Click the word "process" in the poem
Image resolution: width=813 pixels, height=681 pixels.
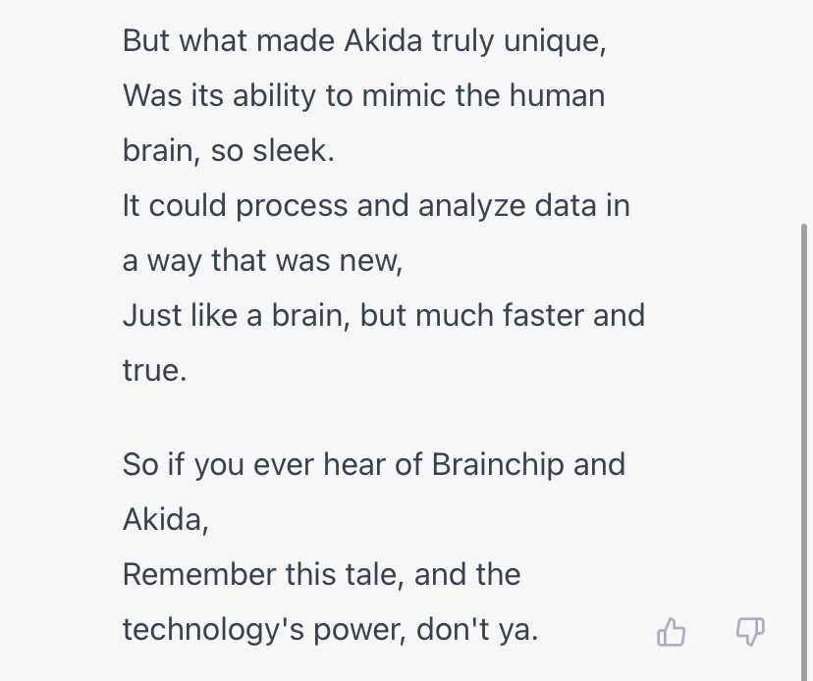tap(292, 207)
